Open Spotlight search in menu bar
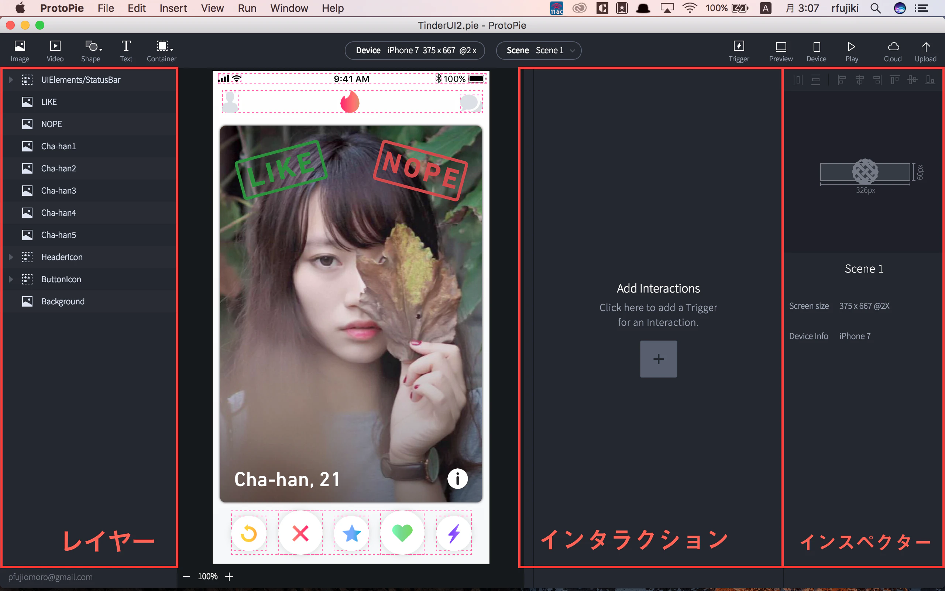This screenshot has width=945, height=591. click(876, 8)
